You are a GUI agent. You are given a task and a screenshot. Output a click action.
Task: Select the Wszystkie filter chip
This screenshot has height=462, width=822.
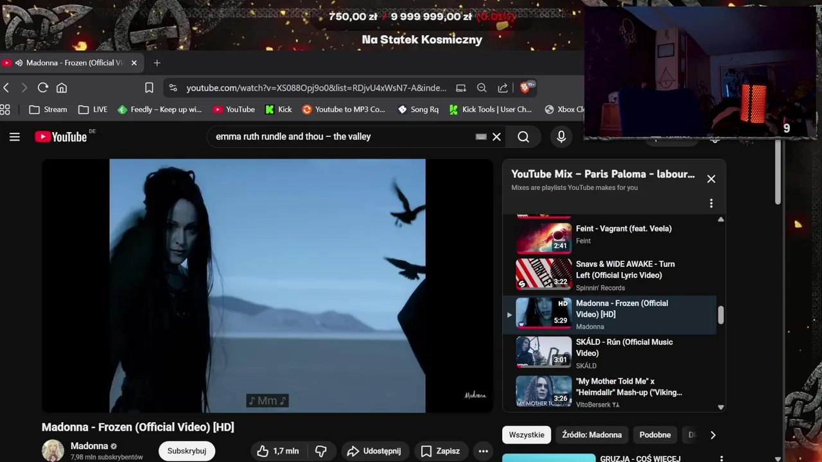[x=527, y=435]
